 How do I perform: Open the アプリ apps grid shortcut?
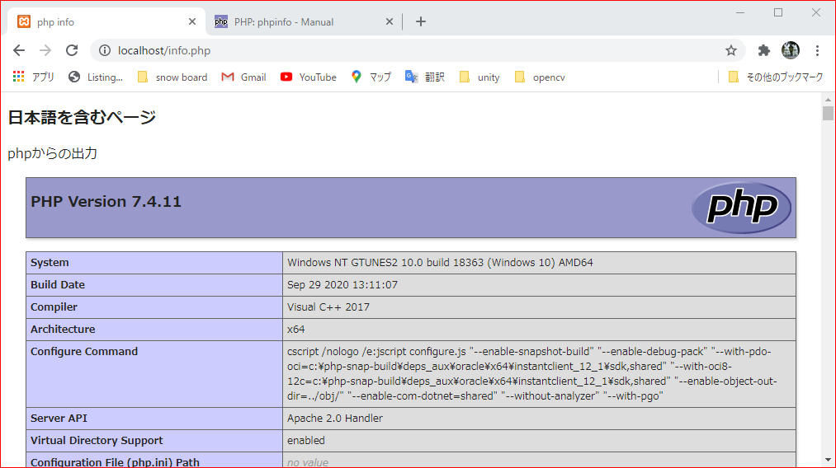point(34,77)
